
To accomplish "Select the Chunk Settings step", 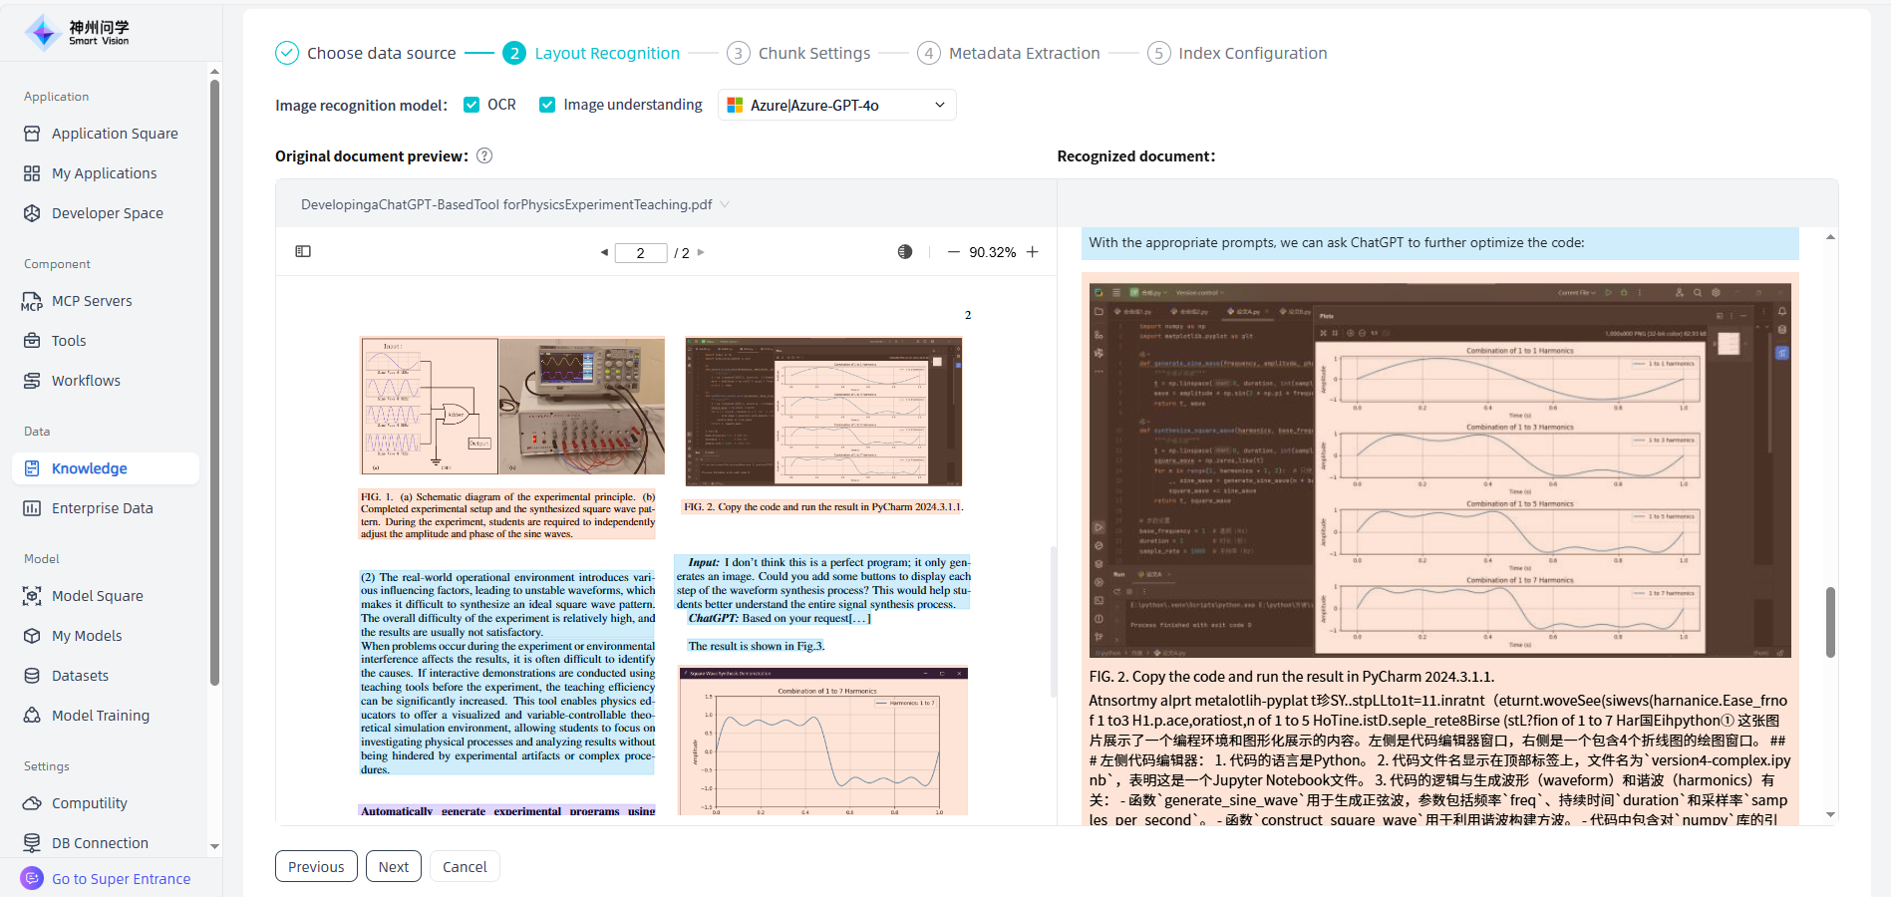I will (813, 53).
